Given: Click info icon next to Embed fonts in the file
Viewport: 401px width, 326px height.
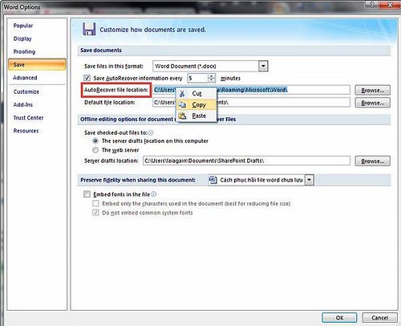Looking at the screenshot, I should coord(154,194).
